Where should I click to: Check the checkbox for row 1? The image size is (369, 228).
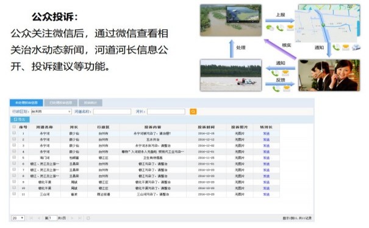[14, 133]
